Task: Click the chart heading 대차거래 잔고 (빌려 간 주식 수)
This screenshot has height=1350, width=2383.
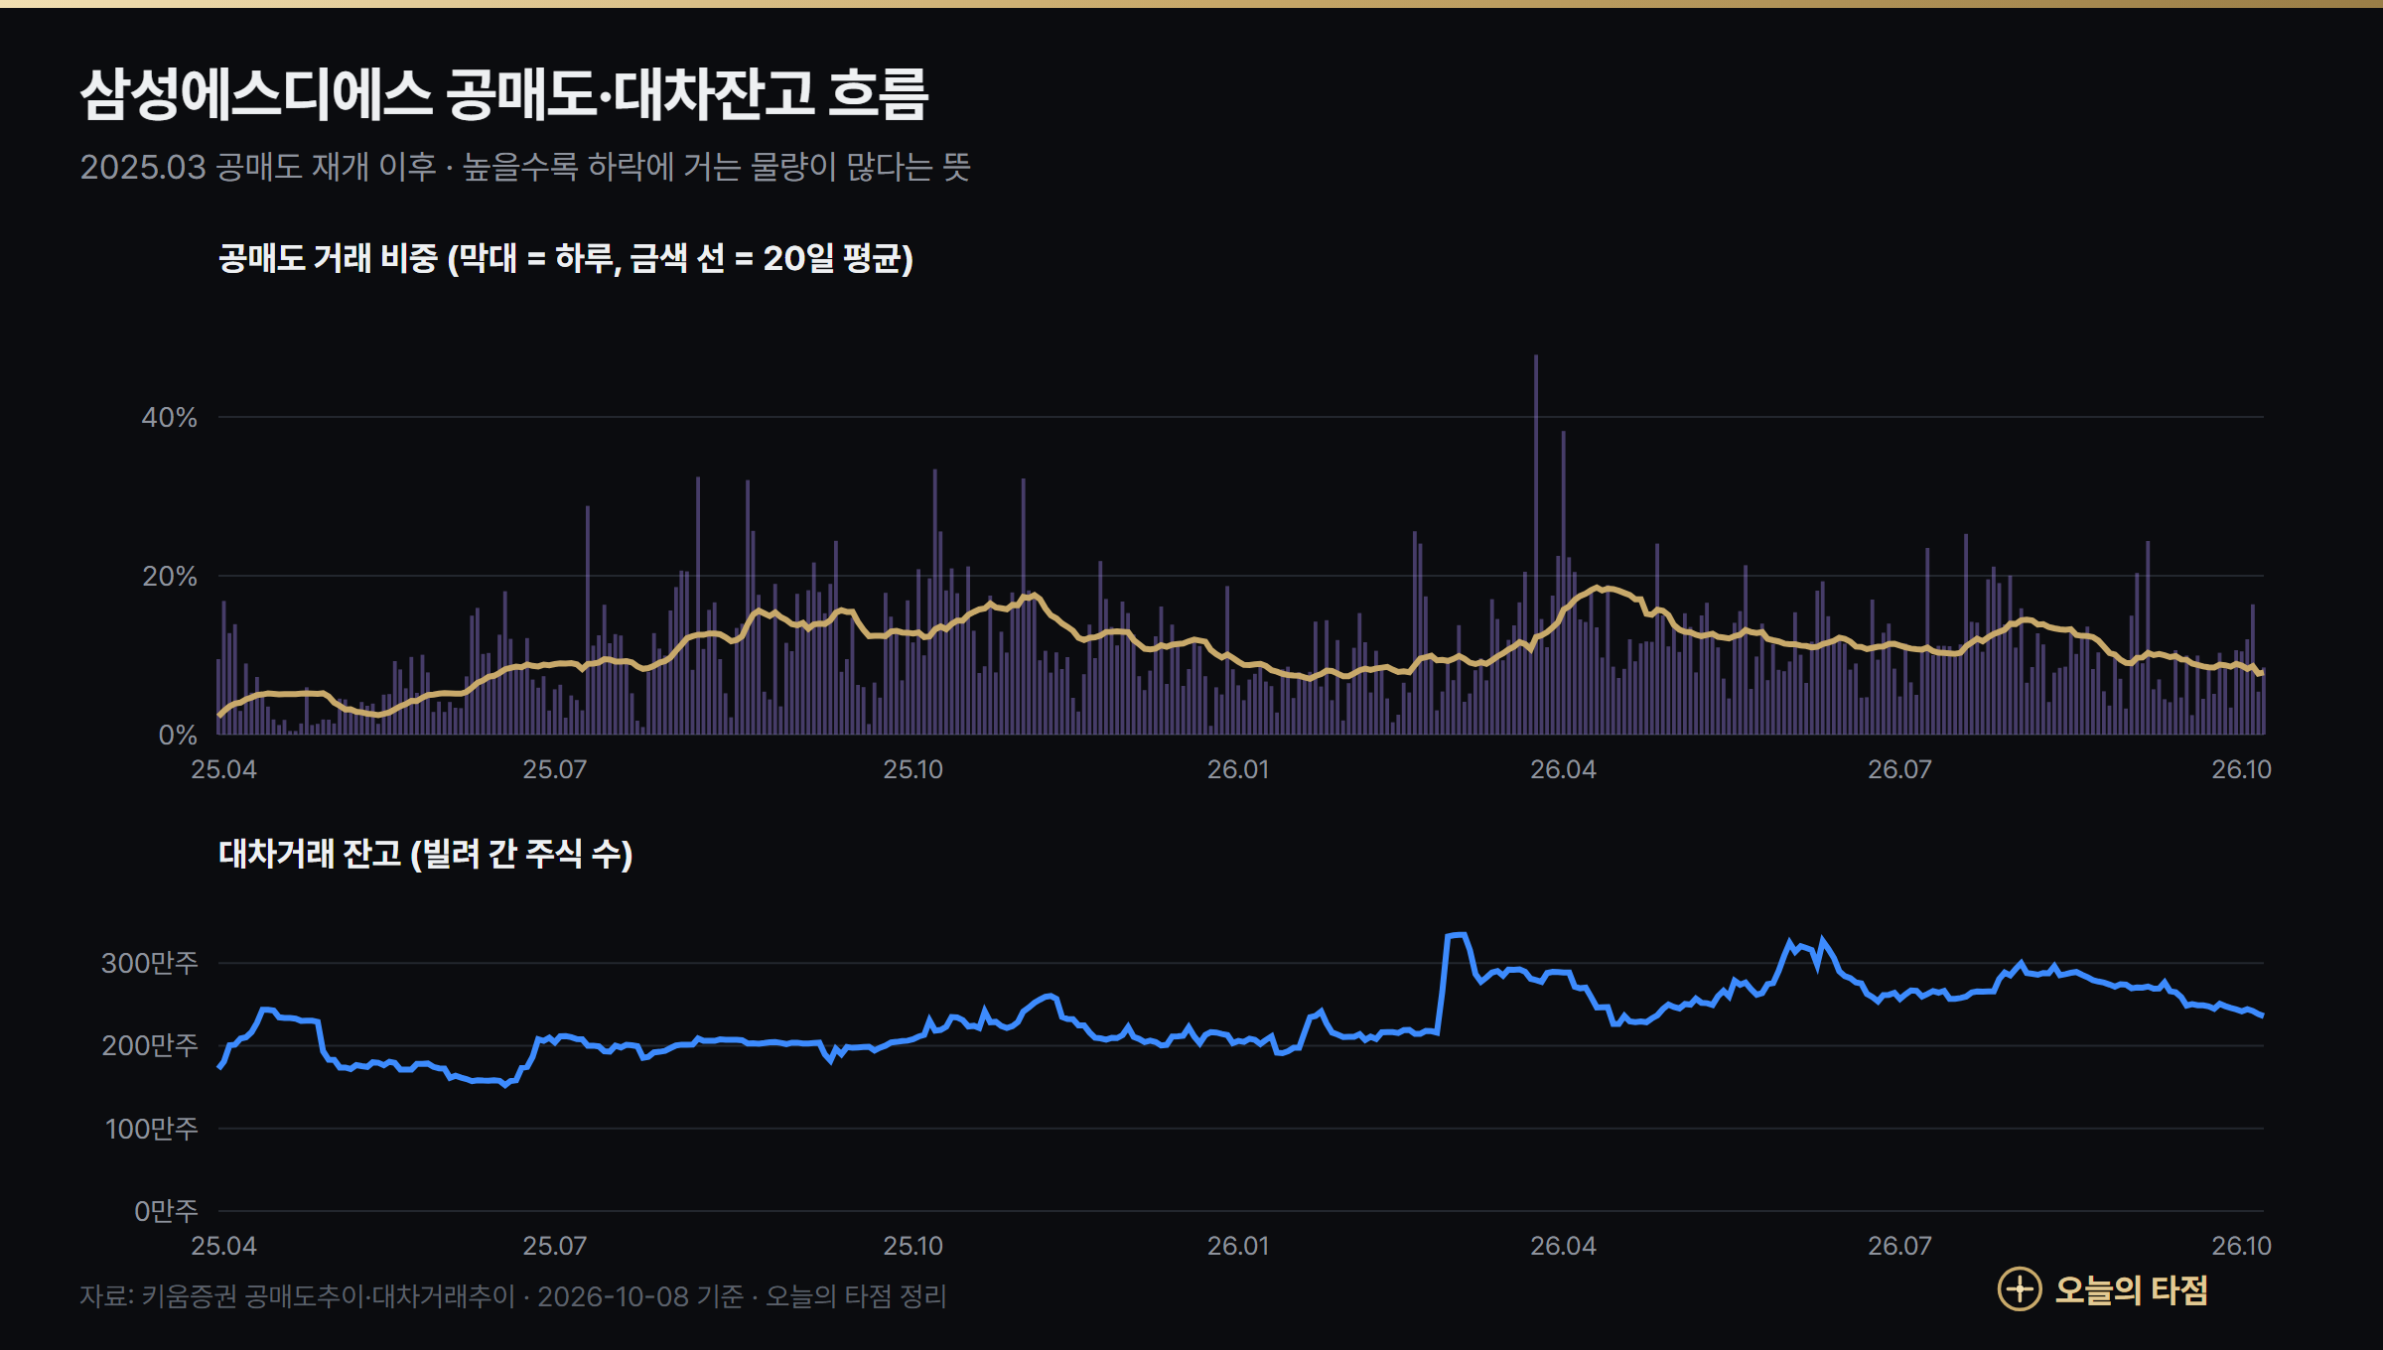Action: [426, 853]
